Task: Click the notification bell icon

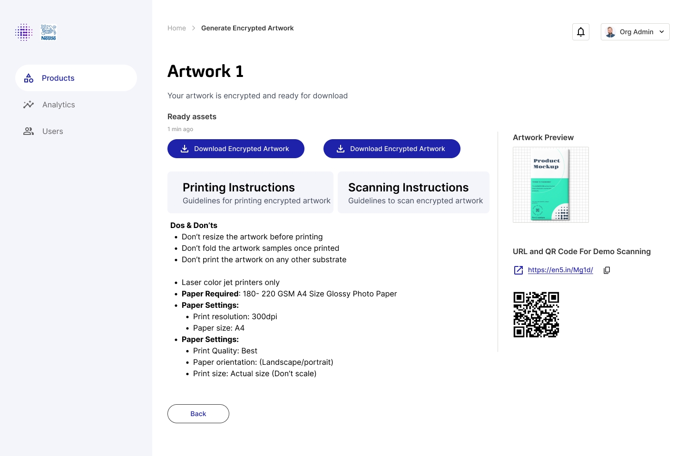Action: (581, 32)
